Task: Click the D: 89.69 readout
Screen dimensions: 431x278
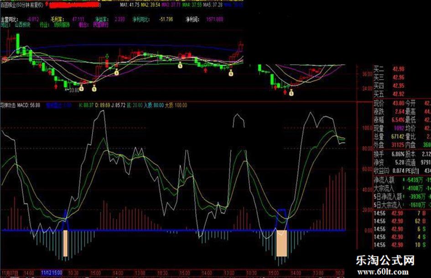Action: (x=102, y=105)
